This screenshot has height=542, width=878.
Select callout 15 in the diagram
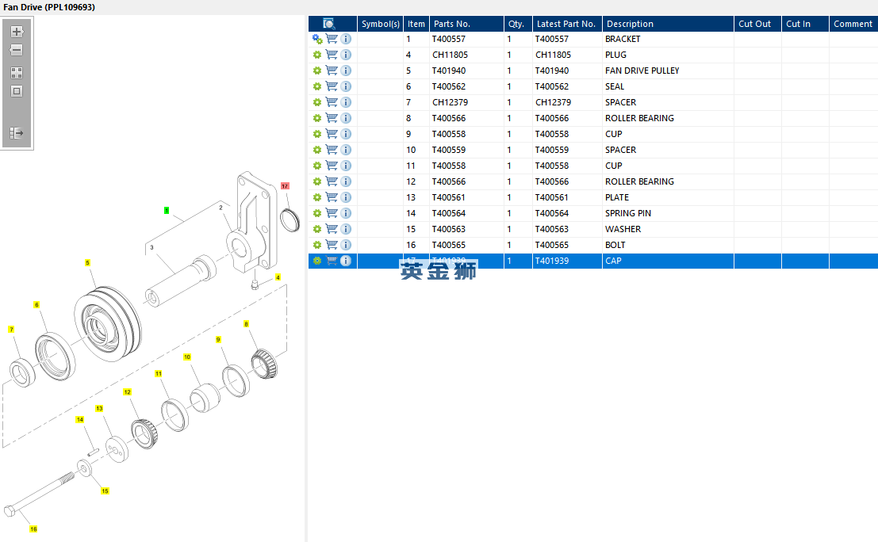pyautogui.click(x=105, y=491)
